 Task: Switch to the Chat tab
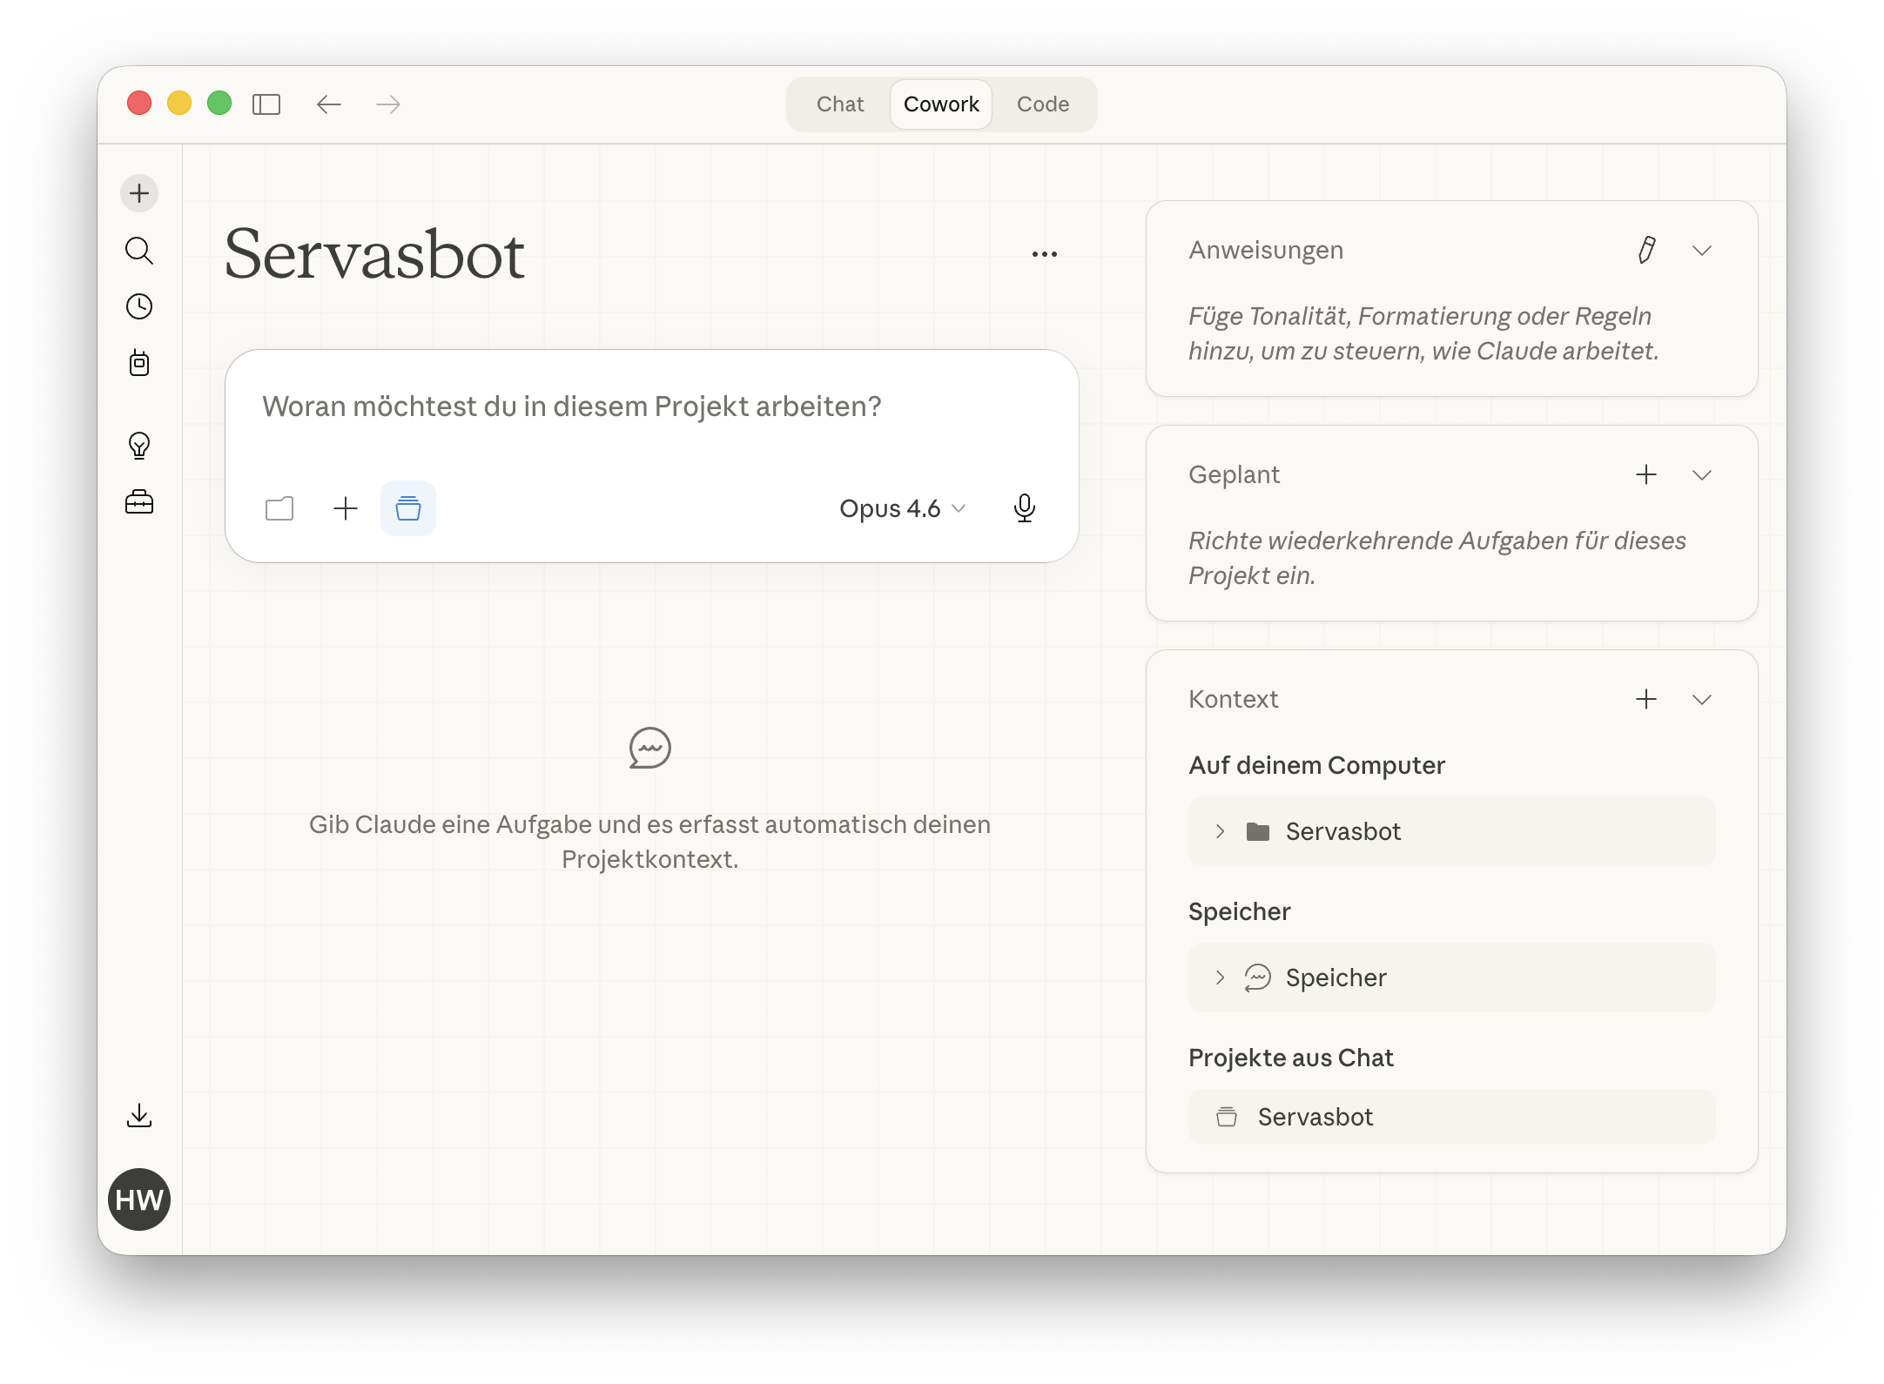pyautogui.click(x=839, y=104)
